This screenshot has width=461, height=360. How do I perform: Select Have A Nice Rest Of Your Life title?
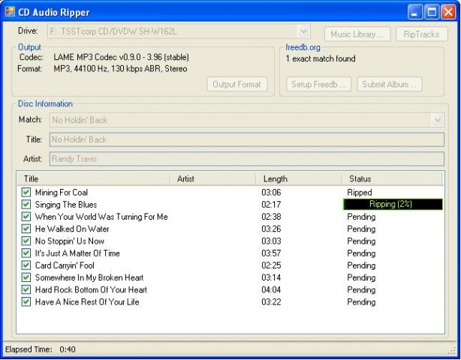87,301
